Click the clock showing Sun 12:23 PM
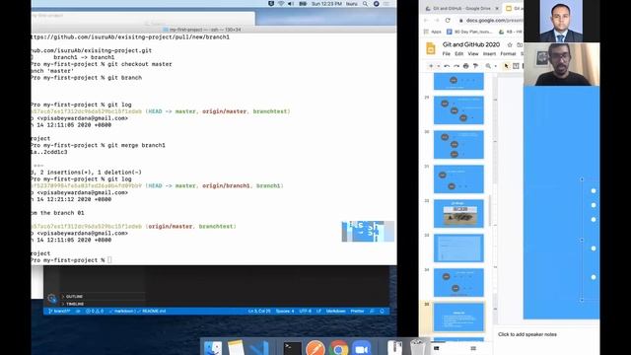This screenshot has height=355, width=631. click(x=326, y=4)
